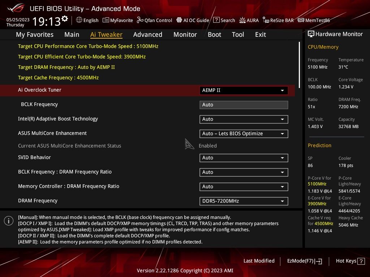Click Target DRAM Frequency Auto by AEMP II

[x=66, y=67]
